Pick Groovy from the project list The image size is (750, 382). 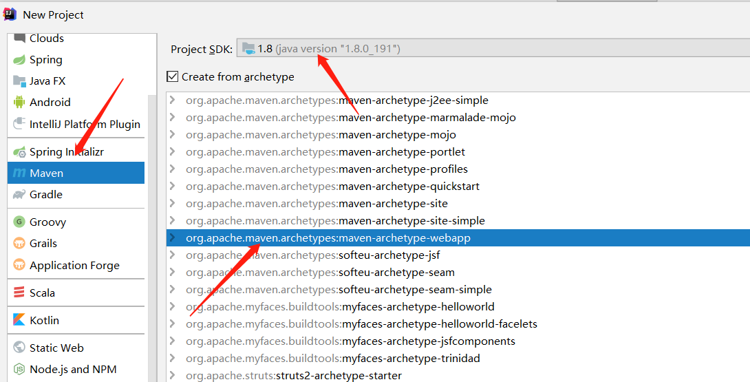48,222
